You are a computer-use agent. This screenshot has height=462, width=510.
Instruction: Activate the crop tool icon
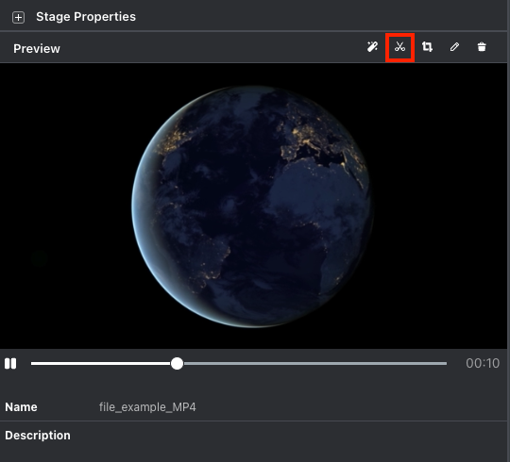coord(427,47)
